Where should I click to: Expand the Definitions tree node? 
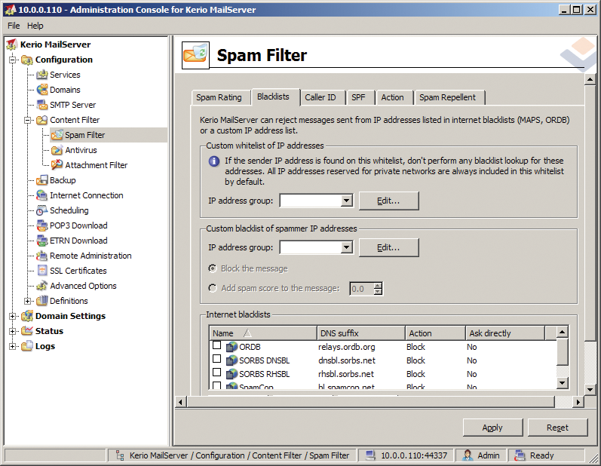click(x=28, y=301)
